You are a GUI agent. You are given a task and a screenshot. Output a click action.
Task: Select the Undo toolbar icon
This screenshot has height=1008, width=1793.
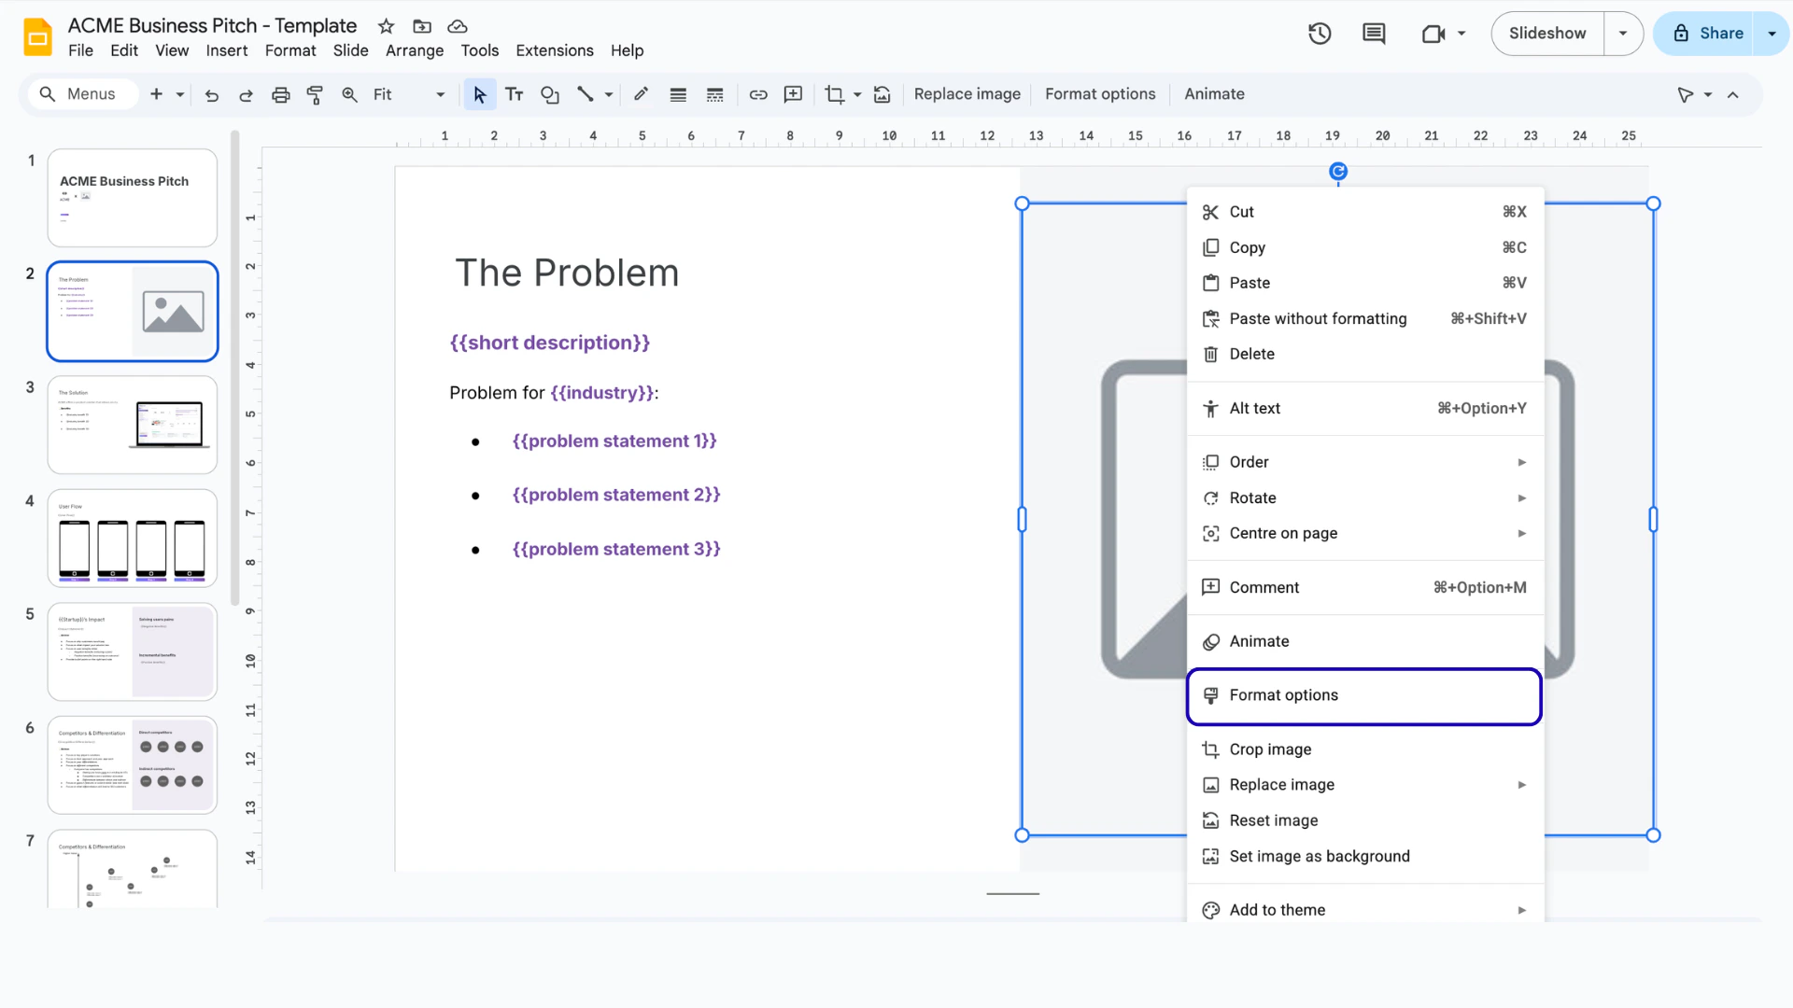point(211,94)
